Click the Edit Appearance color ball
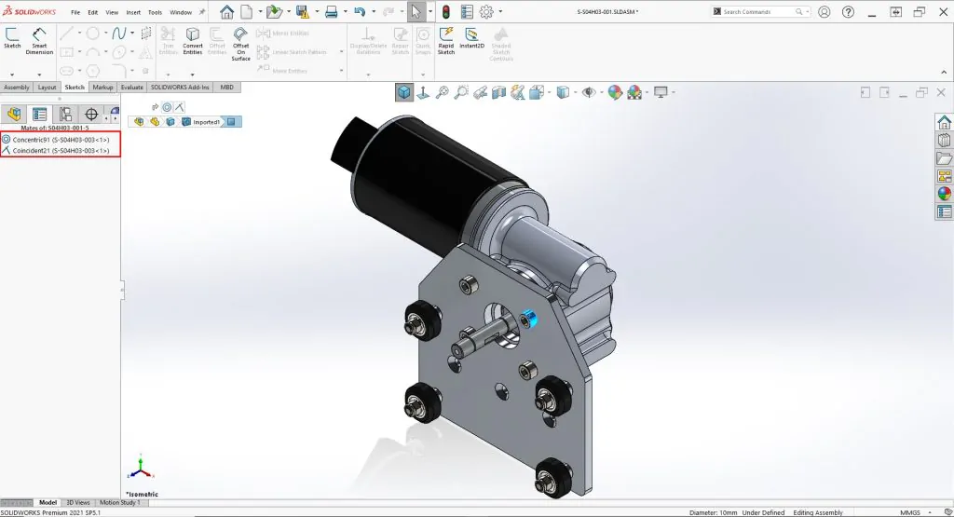954x517 pixels. tap(615, 92)
